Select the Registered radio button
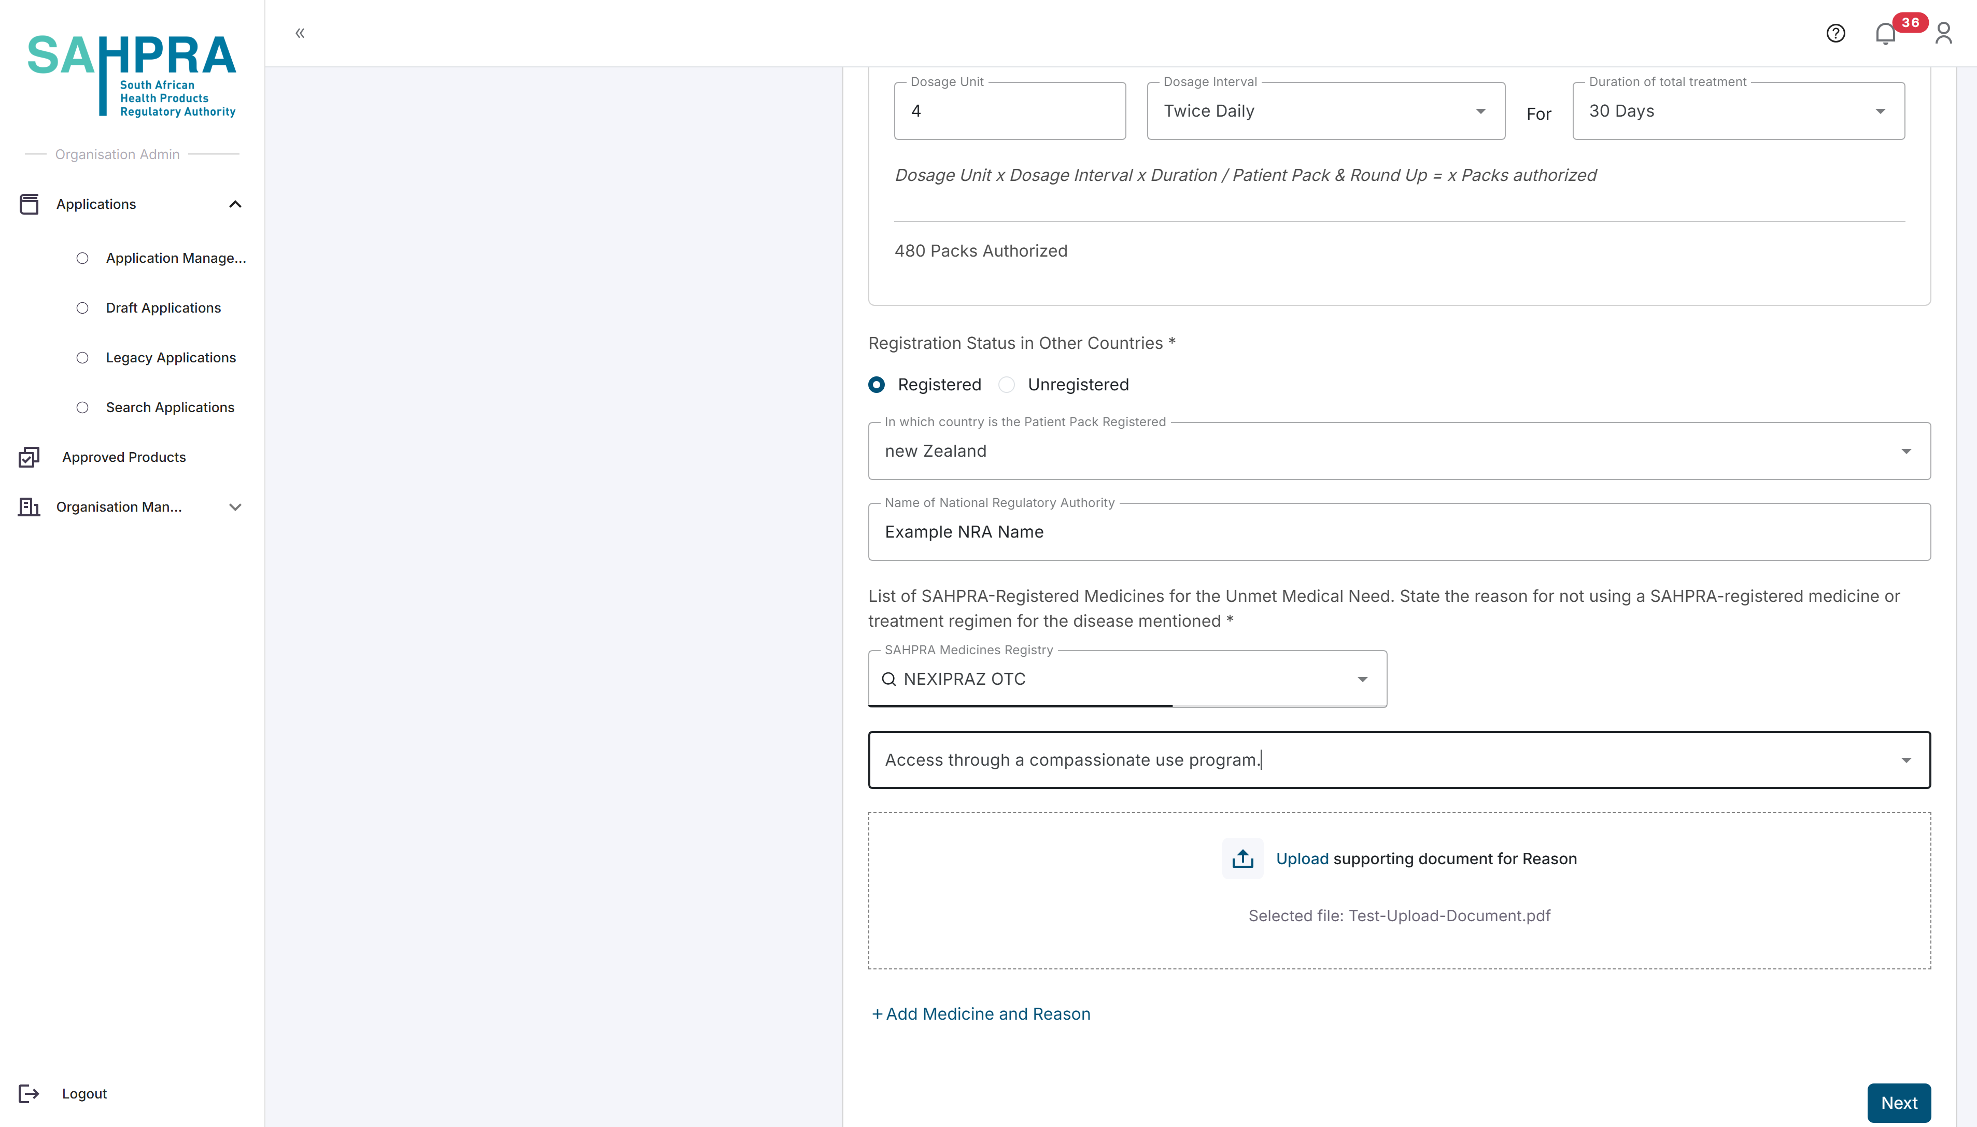The image size is (1977, 1127). 876,385
